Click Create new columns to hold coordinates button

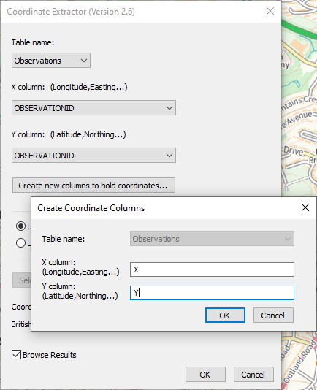click(93, 185)
